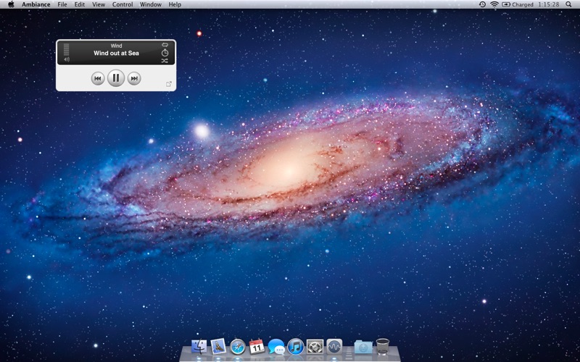Open Messages from the Dock
This screenshot has width=580, height=362.
[x=276, y=347]
